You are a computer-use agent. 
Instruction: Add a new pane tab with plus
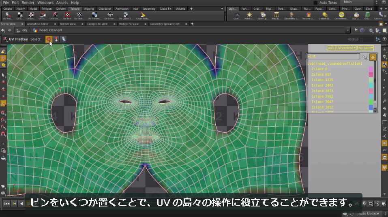192,24
